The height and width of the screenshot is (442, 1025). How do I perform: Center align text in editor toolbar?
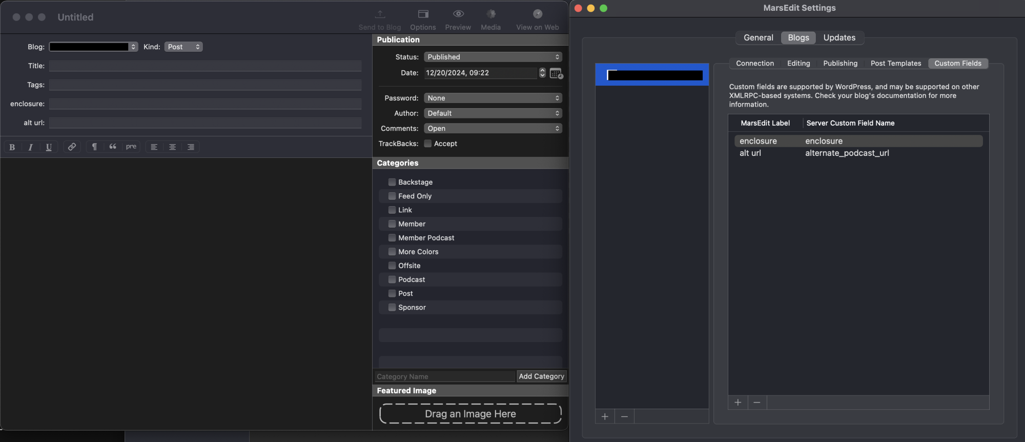click(x=172, y=147)
